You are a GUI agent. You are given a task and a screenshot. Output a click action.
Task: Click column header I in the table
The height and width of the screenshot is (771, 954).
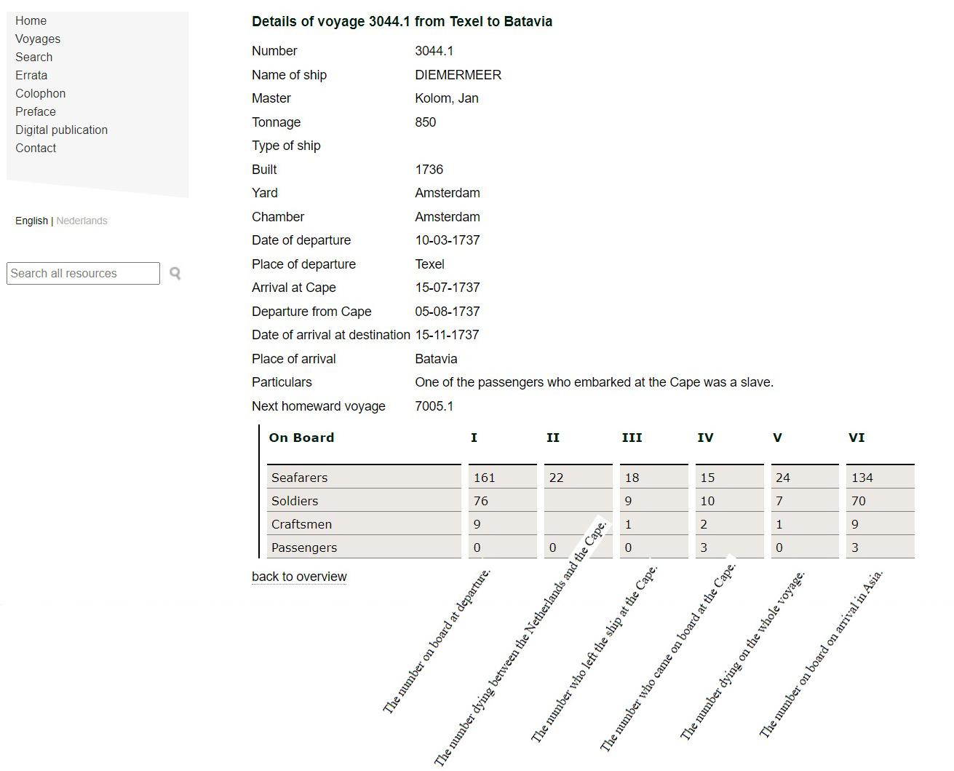coord(474,438)
